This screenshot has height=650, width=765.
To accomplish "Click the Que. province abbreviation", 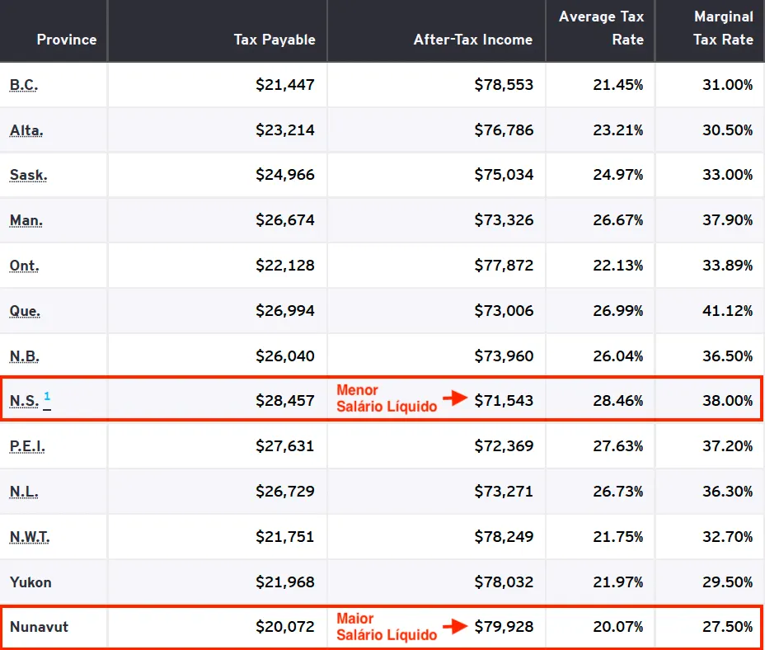I will tap(25, 311).
